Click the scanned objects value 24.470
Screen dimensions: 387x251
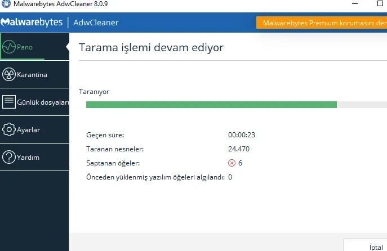[x=239, y=149]
